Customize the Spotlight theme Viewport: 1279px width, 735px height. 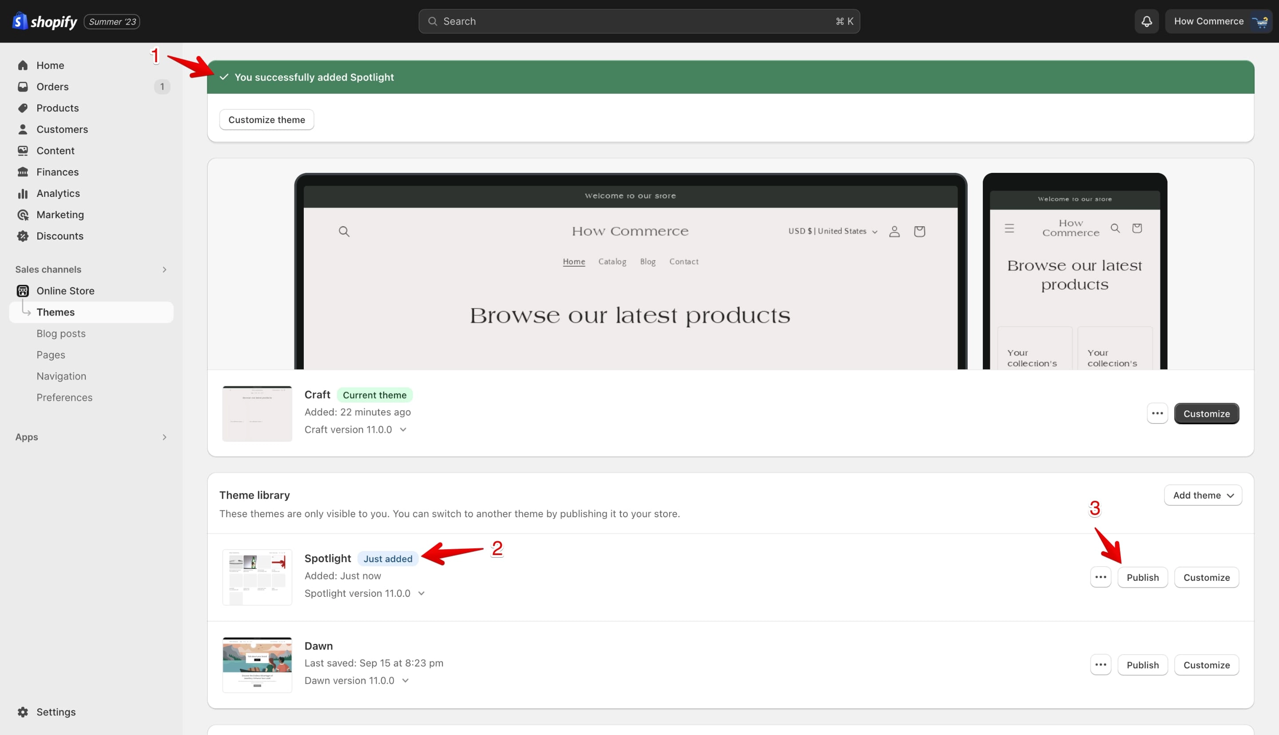(x=1206, y=577)
